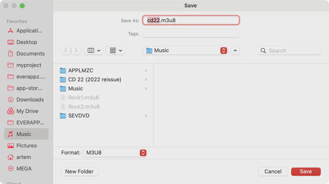The image size is (329, 184).
Task: Open the Music location popup menu
Action: click(185, 51)
